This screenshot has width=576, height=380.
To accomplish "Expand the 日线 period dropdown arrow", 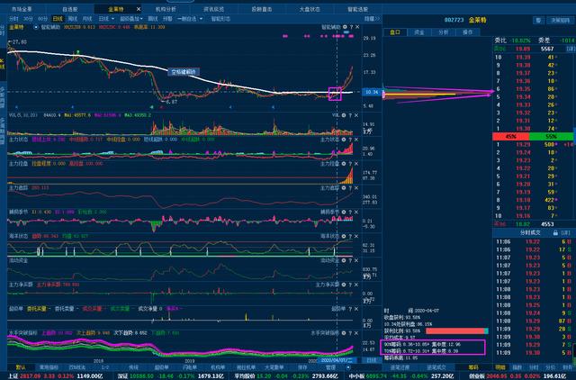I will [112, 19].
